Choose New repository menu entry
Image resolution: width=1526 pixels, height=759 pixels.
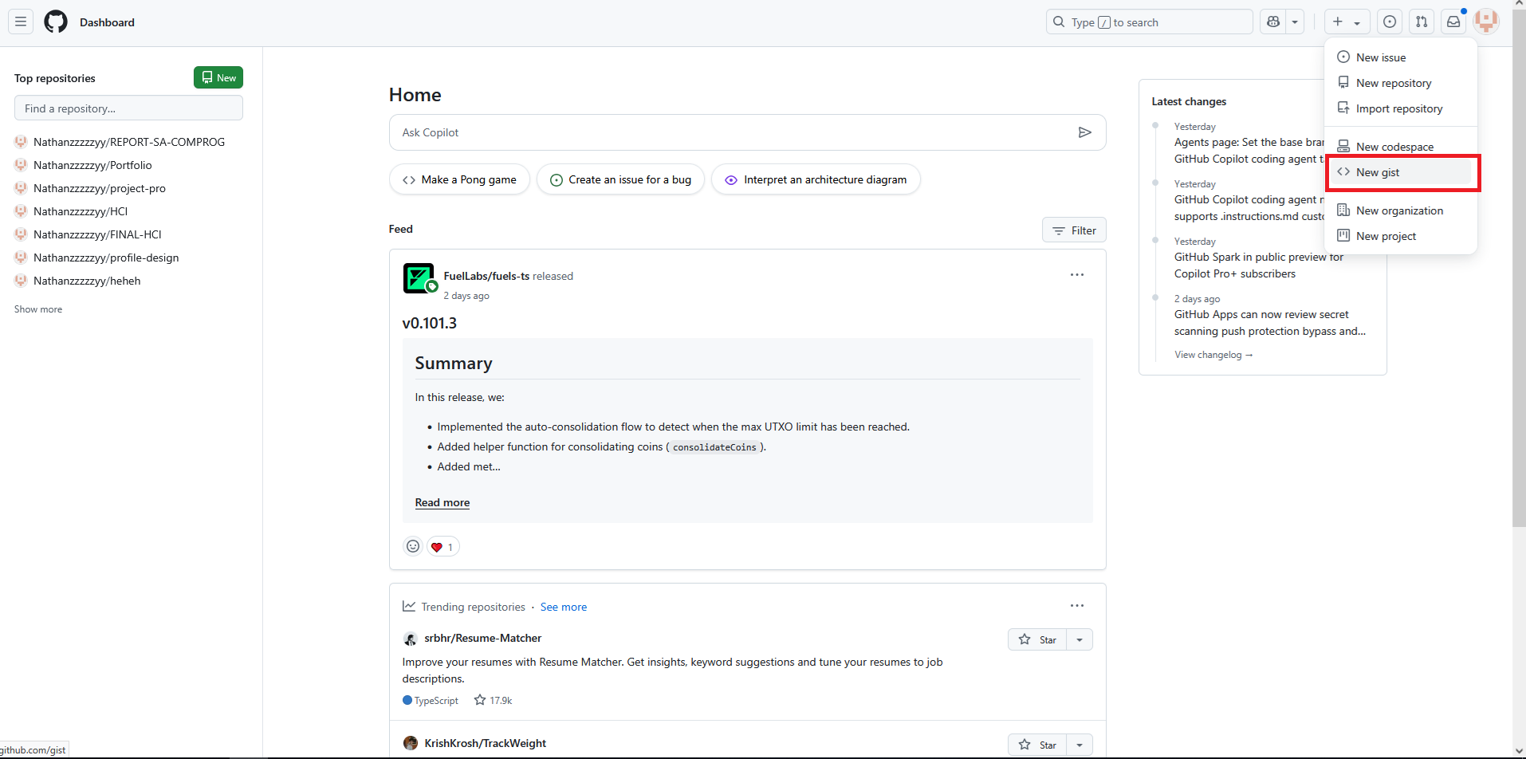(x=1393, y=83)
